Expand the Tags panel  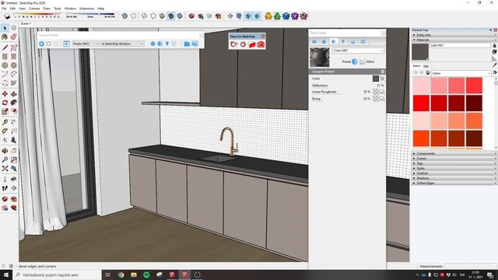pos(454,163)
